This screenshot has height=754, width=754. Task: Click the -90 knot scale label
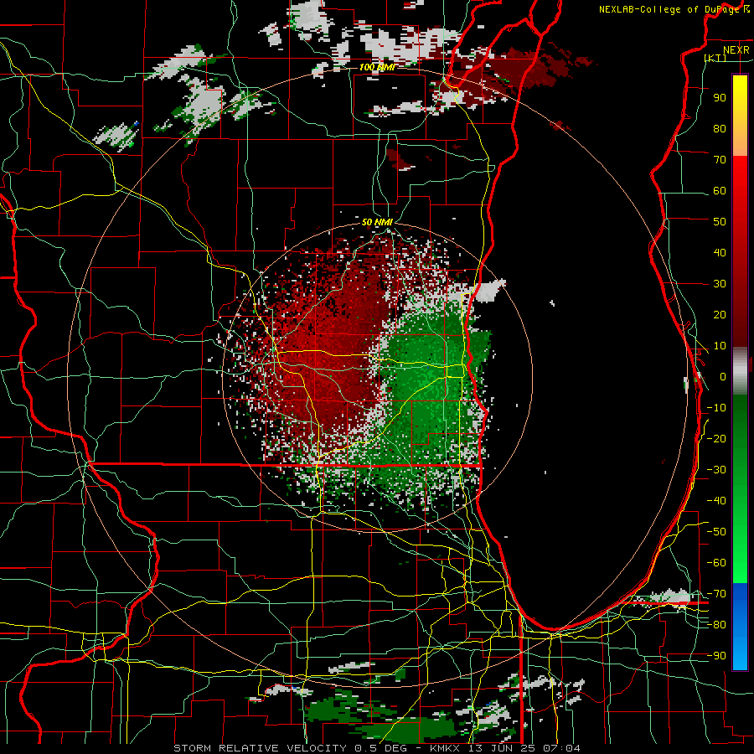(716, 656)
